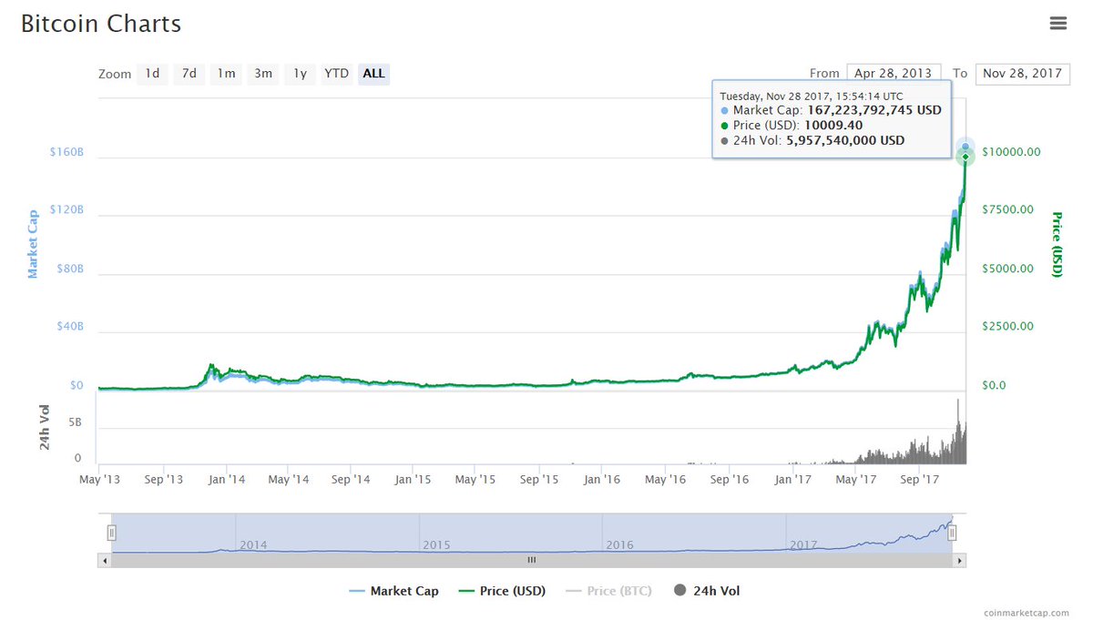Toggle the Market Cap legend series

[393, 591]
